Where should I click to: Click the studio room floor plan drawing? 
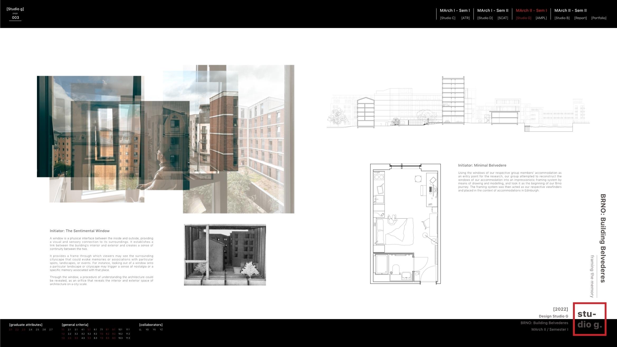tap(405, 224)
